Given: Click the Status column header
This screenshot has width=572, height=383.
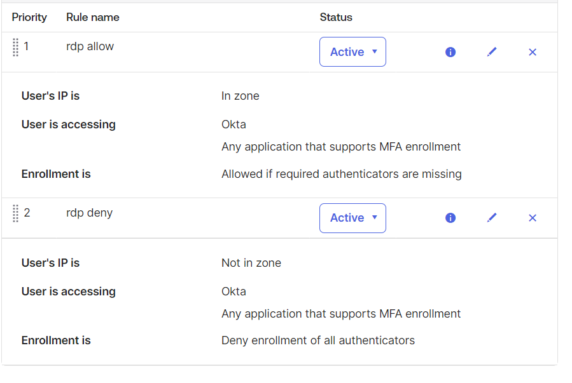Looking at the screenshot, I should 336,17.
